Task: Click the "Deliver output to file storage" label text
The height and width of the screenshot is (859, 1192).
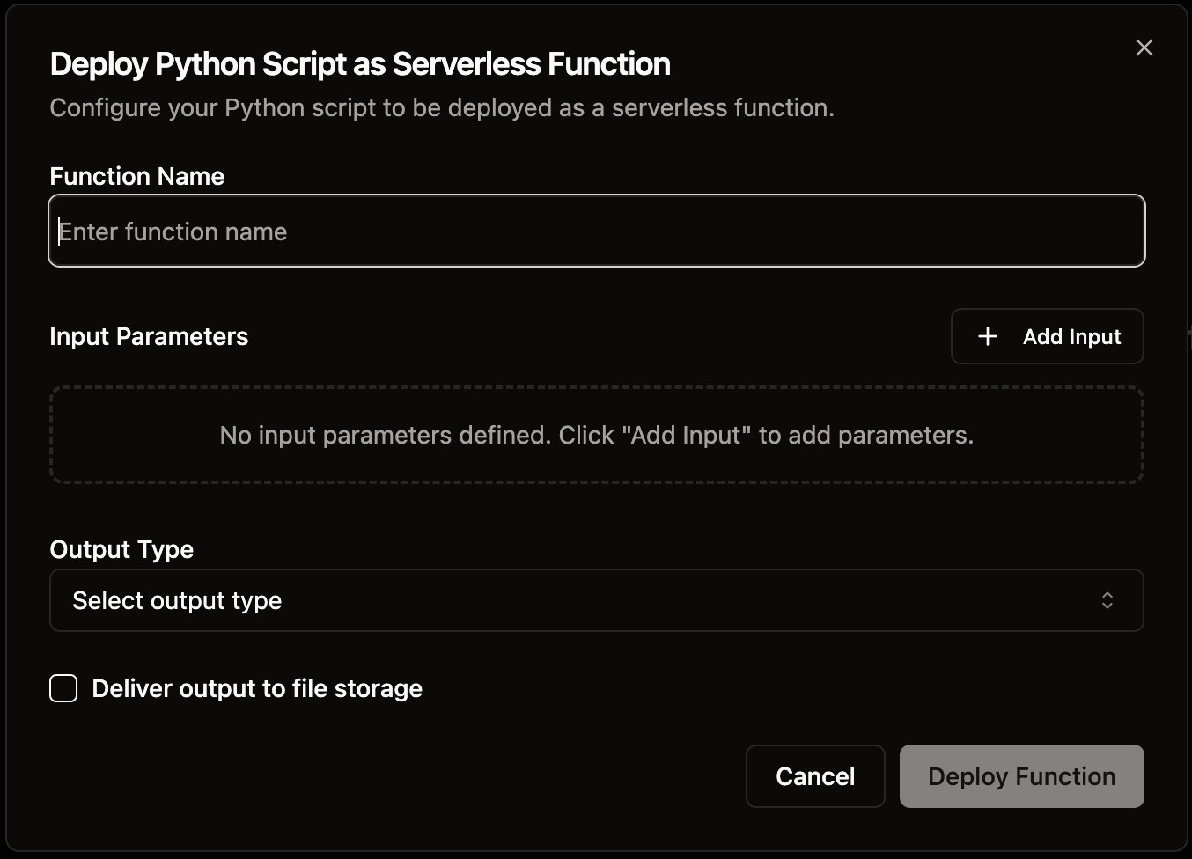Action: (257, 688)
